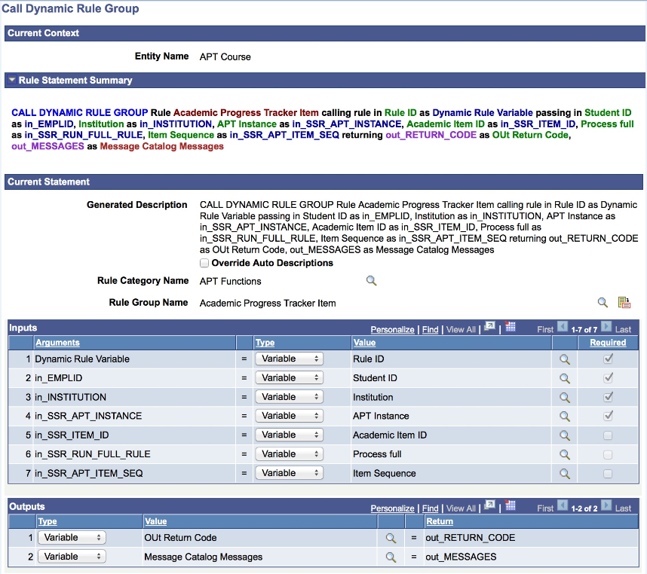The image size is (647, 574).
Task: Open the lookup for the Student ID value
Action: (x=565, y=377)
